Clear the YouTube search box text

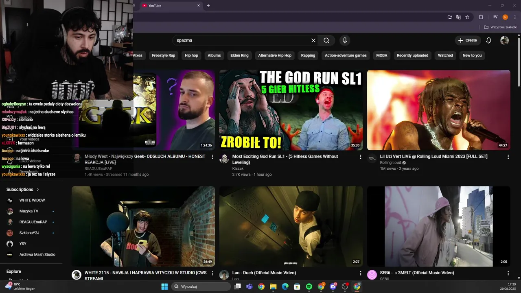(x=313, y=40)
